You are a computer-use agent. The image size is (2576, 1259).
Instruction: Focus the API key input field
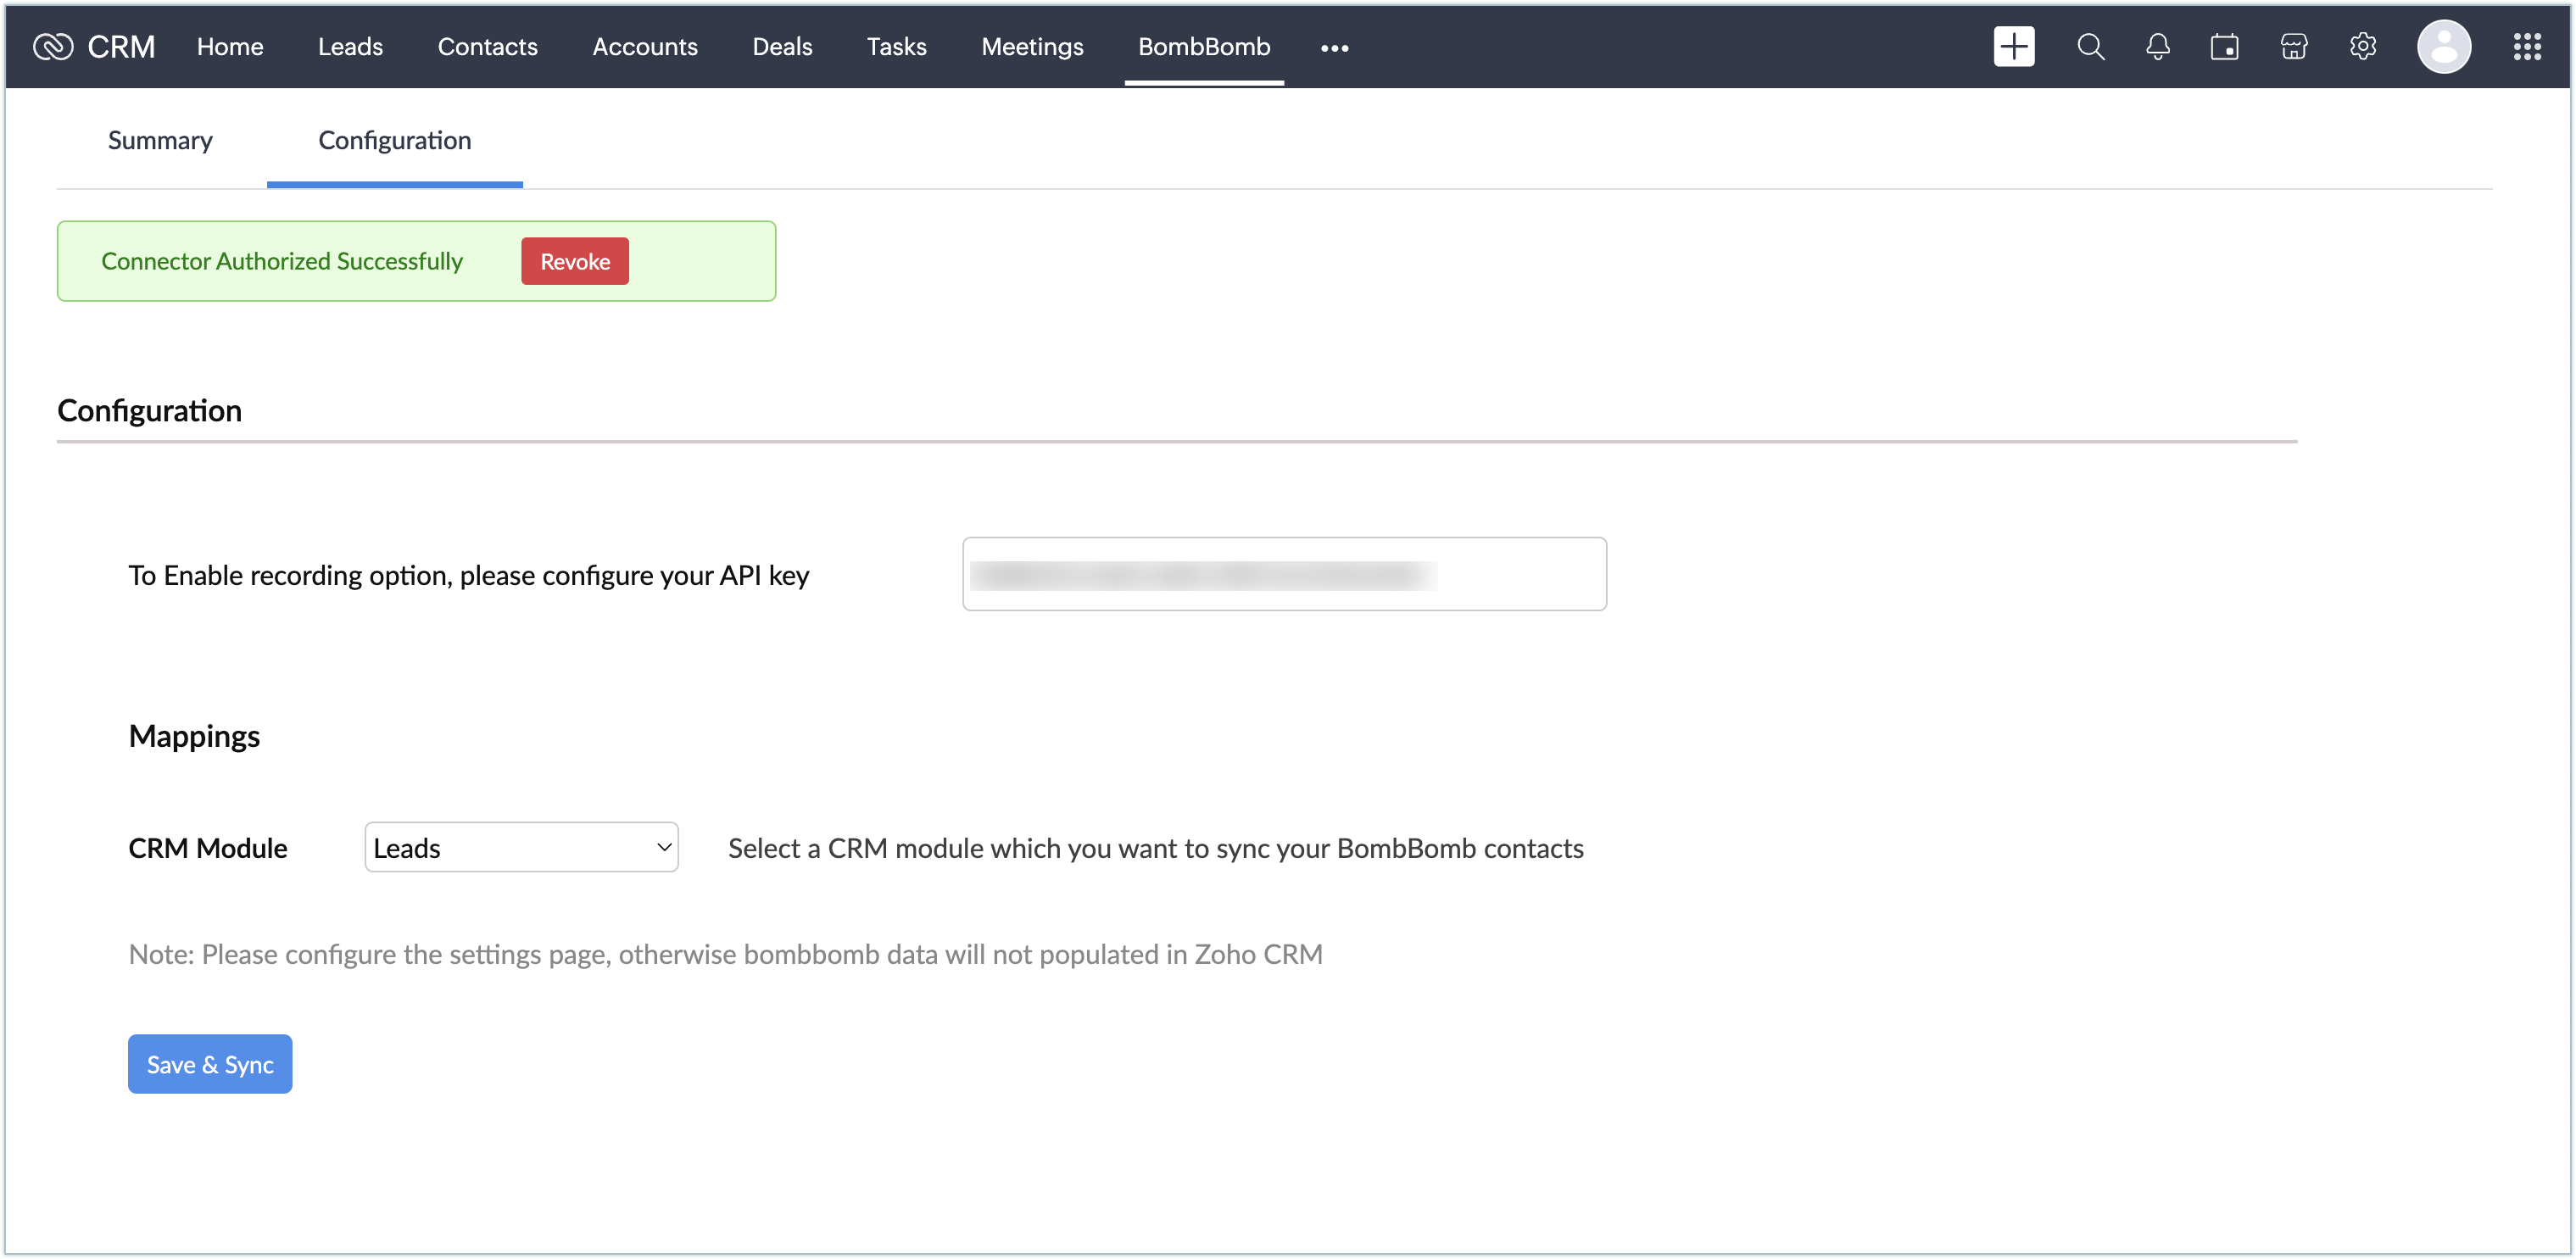[1284, 574]
